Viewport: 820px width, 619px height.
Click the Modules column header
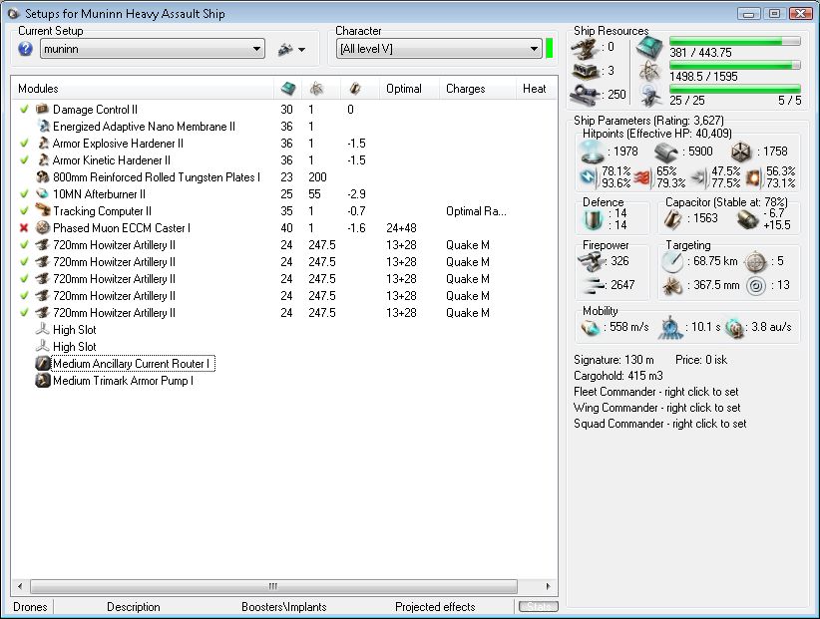tap(143, 89)
